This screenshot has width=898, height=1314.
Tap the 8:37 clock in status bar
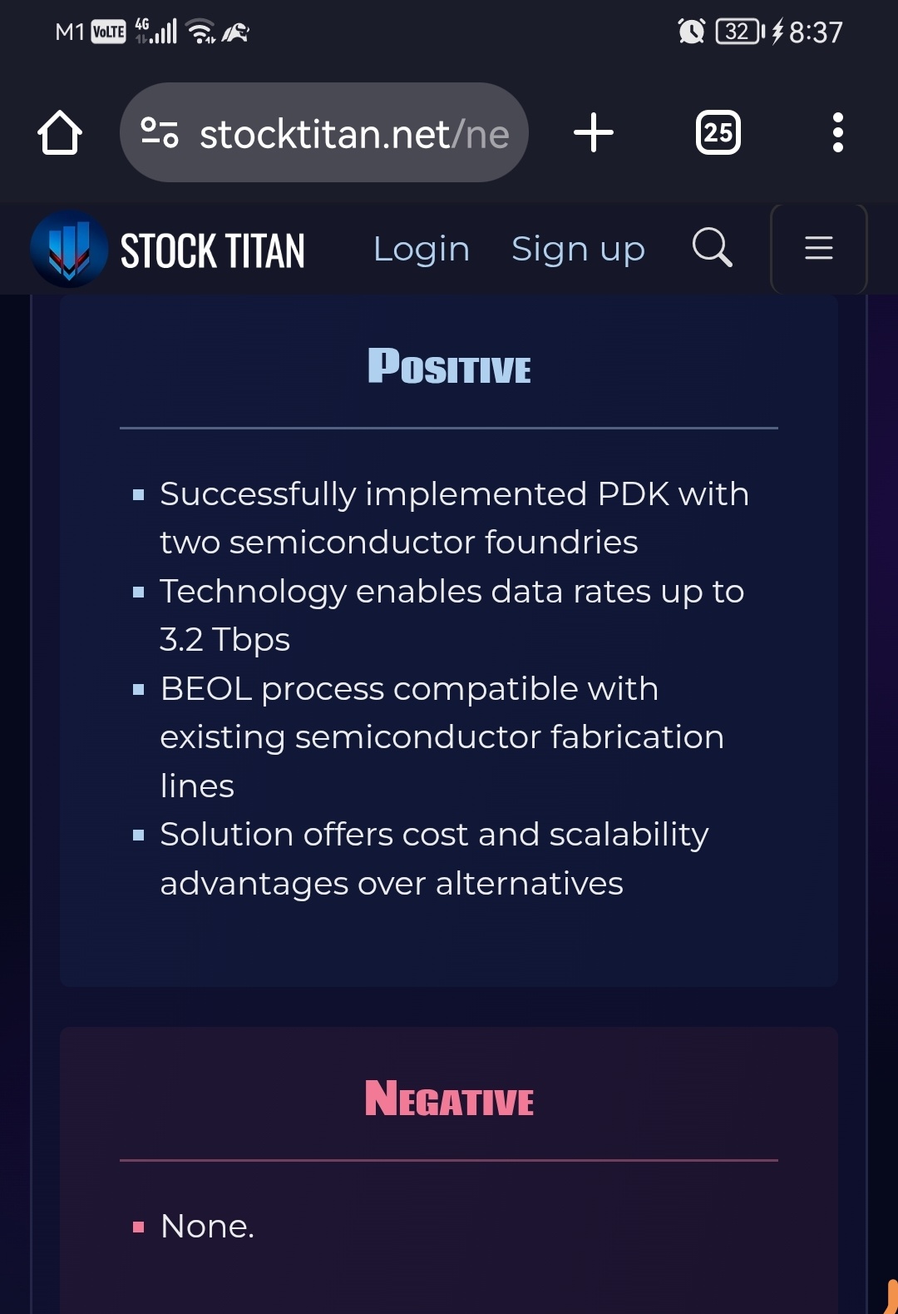(816, 32)
